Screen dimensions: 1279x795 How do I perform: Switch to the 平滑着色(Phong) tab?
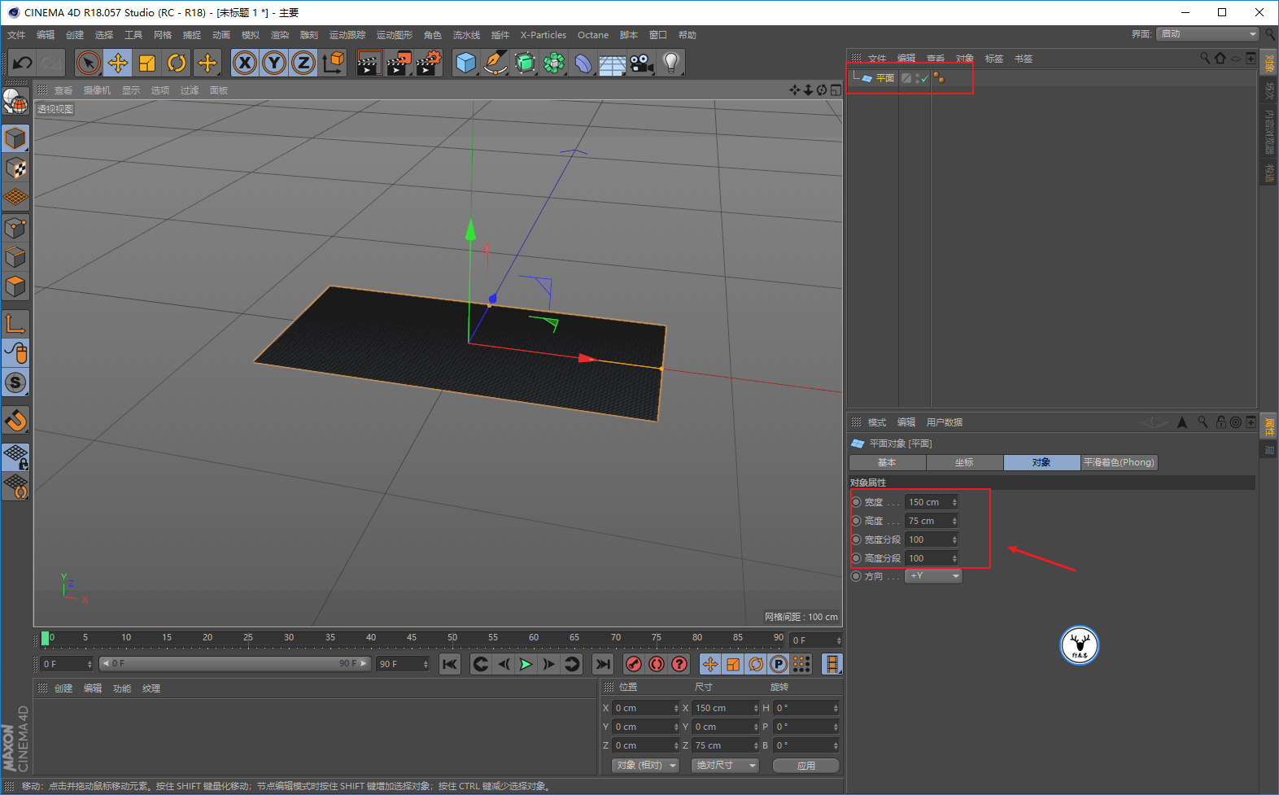(x=1119, y=462)
